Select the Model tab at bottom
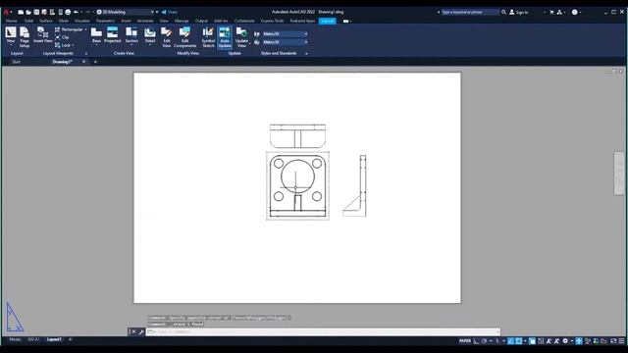628x353 pixels. pyautogui.click(x=15, y=339)
